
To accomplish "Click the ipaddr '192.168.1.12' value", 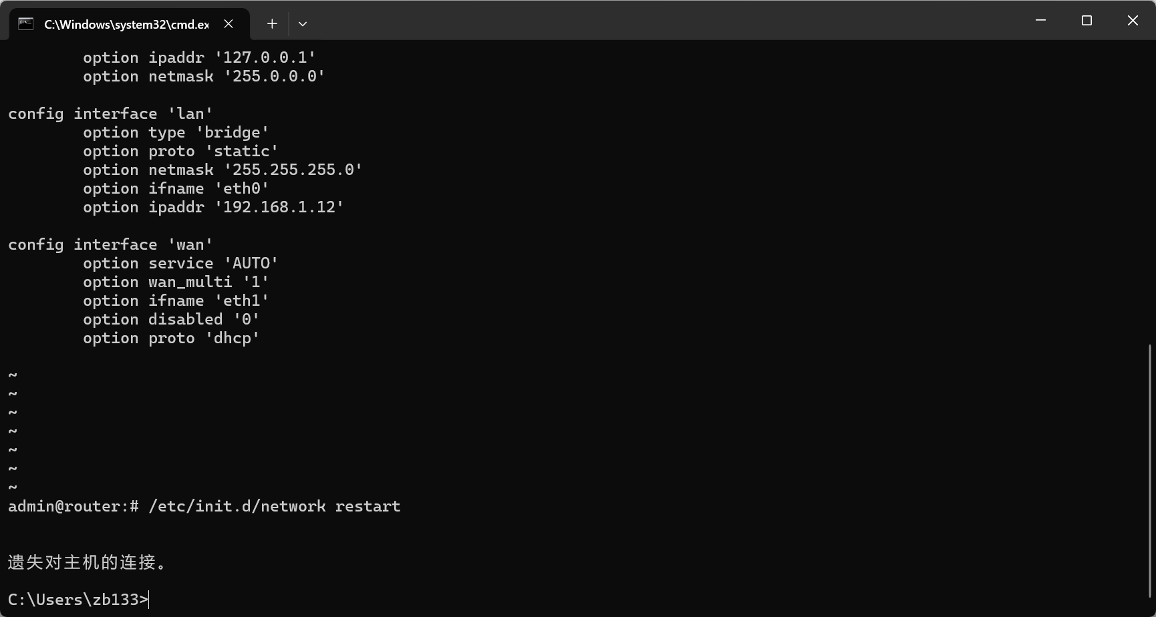I will click(x=279, y=207).
